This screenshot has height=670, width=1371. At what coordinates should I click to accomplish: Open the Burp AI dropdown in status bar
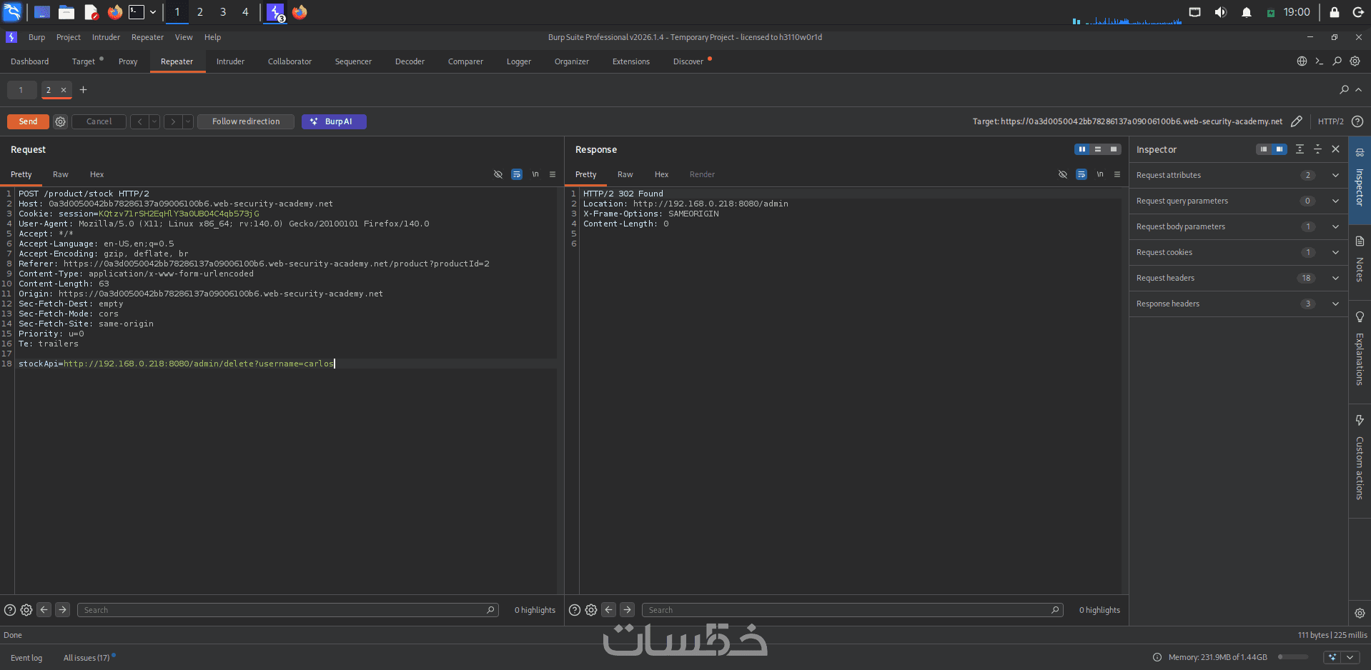1350,657
